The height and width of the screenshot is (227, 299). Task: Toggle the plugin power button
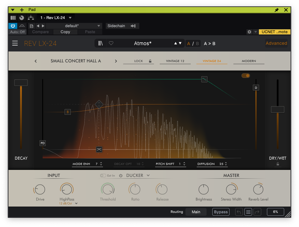point(13,26)
